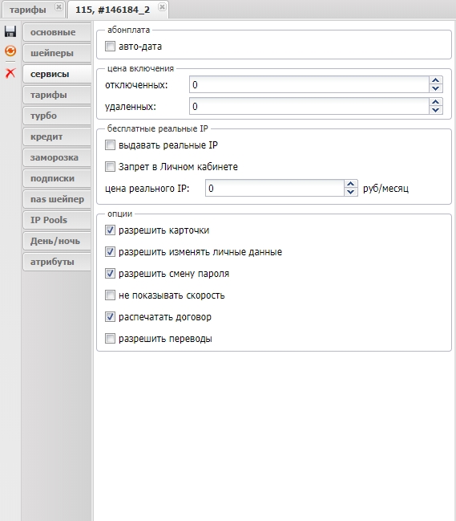456x521 pixels.
Task: Switch to the тарифы top tab
Action: coord(28,10)
